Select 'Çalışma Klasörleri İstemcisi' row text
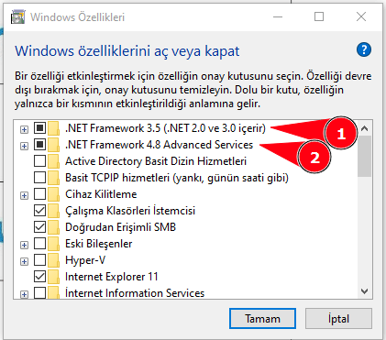 tap(130, 211)
